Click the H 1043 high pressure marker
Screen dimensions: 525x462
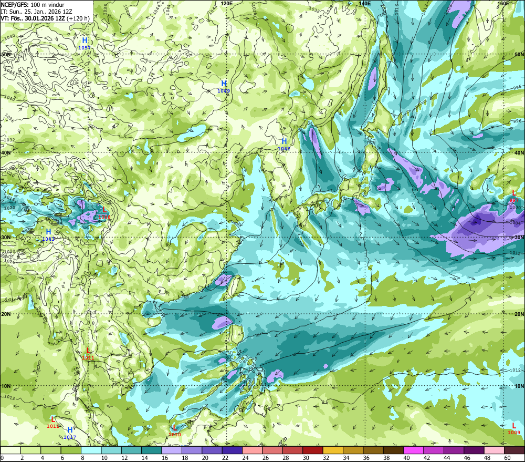[x=48, y=235]
